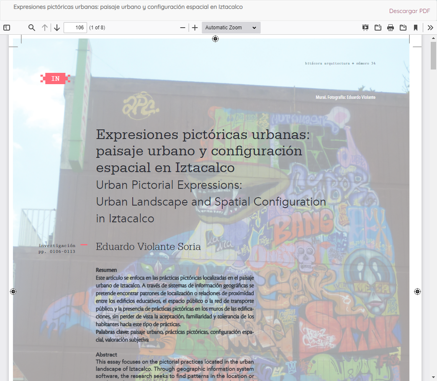Screen dimensions: 437x381
Task: Click the 'investigación' section label
Action: coord(57,245)
